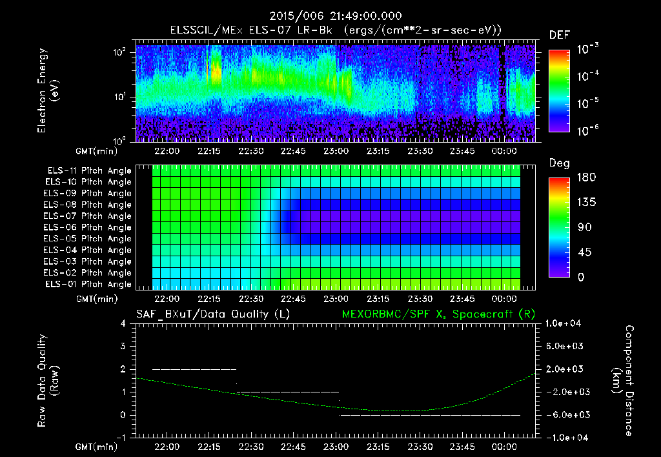661x457 pixels.
Task: Click the DEF color bar legend
Action: 560,91
